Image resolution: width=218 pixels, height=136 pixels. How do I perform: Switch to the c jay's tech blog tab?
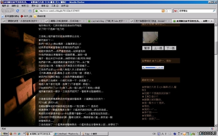[x=108, y=21]
